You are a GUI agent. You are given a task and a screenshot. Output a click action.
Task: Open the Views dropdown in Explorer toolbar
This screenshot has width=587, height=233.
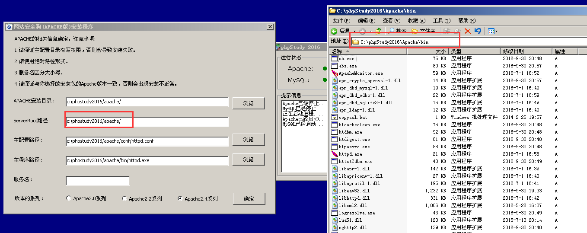(x=492, y=31)
